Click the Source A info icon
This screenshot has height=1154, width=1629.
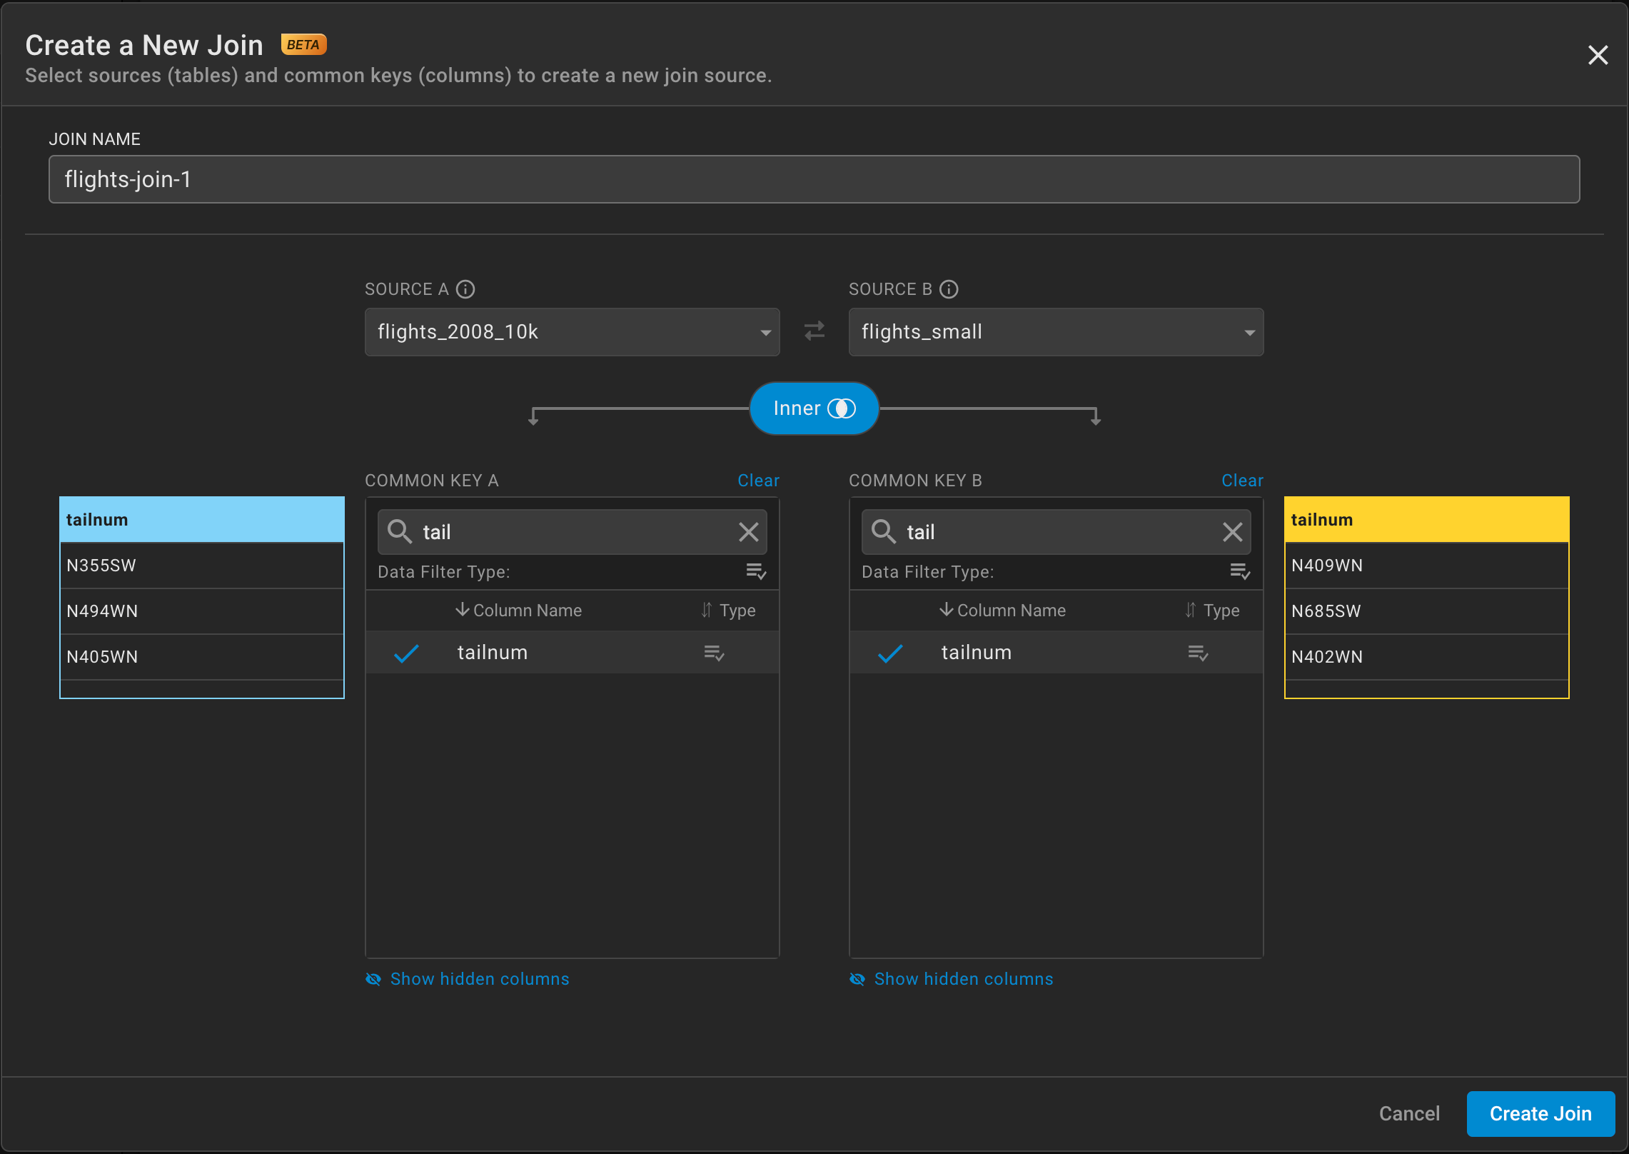pos(465,289)
